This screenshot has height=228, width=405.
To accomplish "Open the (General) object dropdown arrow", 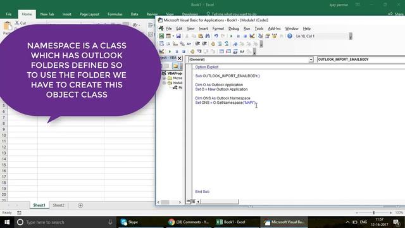I will 311,60.
